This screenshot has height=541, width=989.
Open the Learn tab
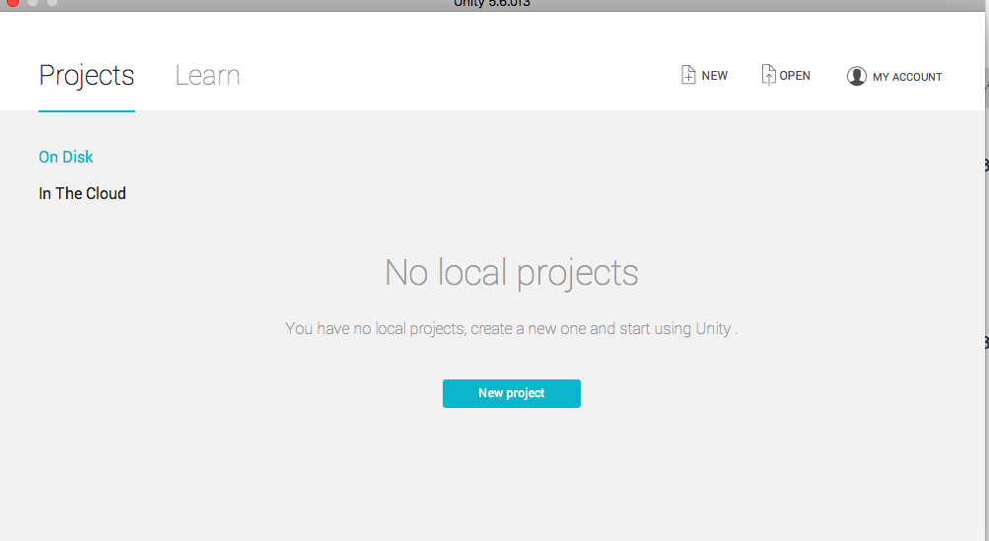coord(207,76)
